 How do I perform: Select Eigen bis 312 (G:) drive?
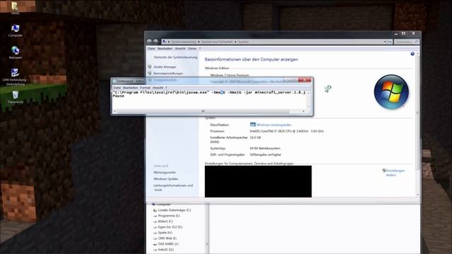coord(170,227)
